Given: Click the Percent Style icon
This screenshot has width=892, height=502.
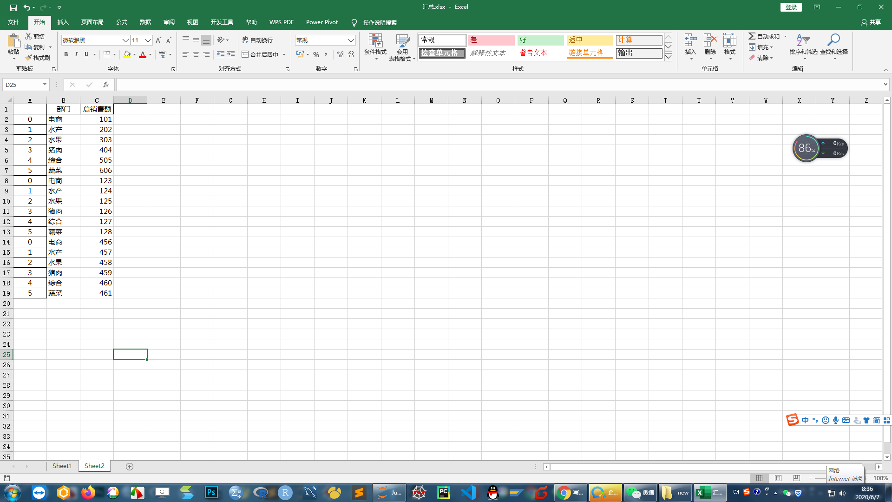Looking at the screenshot, I should (316, 55).
